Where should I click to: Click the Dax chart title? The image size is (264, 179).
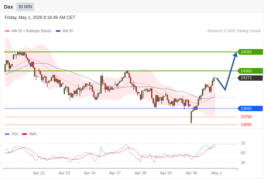tap(9, 7)
